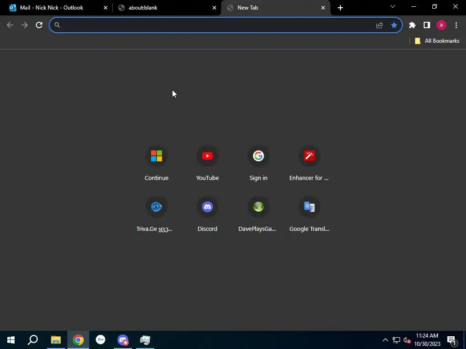Open the Google Transl... shortcut
The height and width of the screenshot is (349, 466).
309,214
